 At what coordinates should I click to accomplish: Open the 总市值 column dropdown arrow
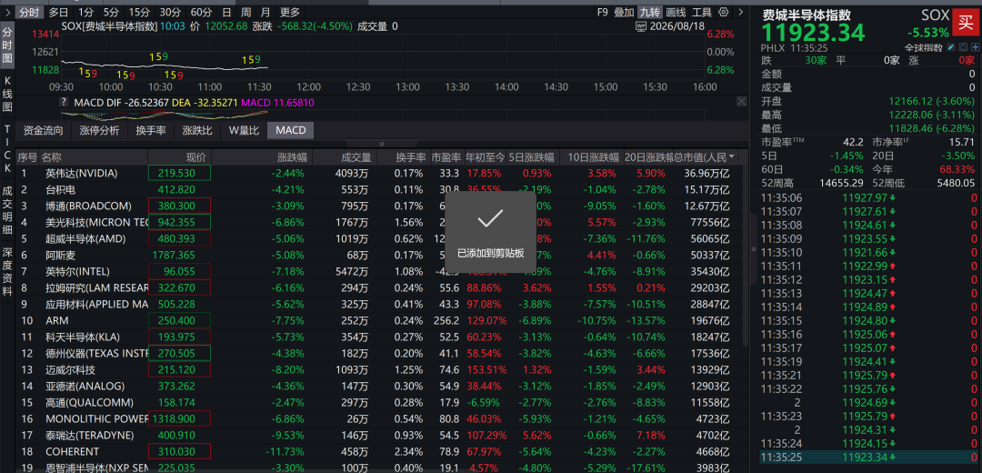(x=731, y=156)
